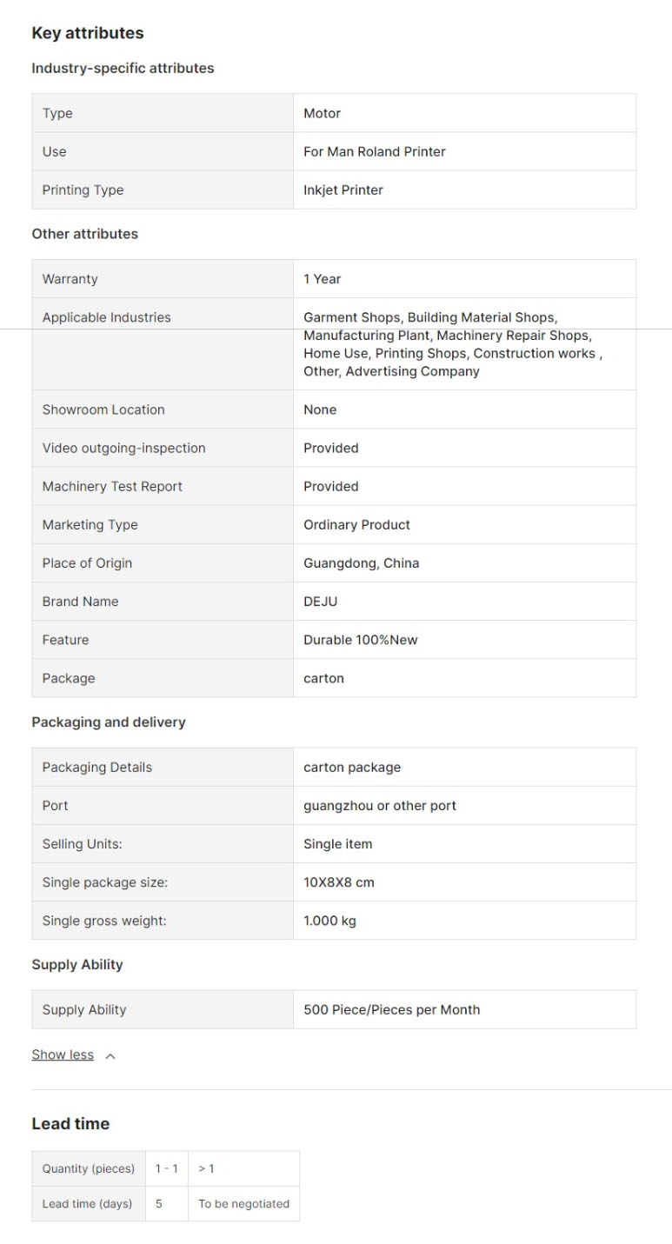Click the Guangdong, China origin value
This screenshot has height=1244, width=672.
click(x=362, y=562)
